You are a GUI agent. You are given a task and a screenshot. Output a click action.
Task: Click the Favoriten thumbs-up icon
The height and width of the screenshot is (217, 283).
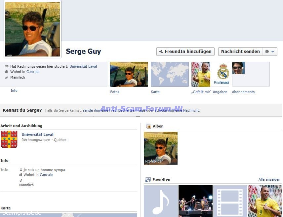coord(148,180)
